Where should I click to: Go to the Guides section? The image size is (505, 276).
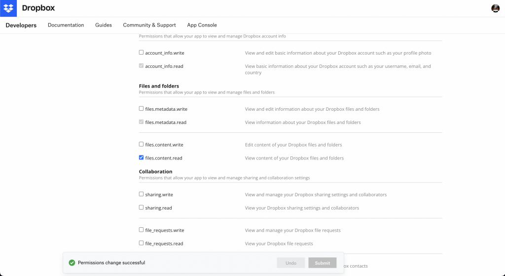tap(104, 25)
